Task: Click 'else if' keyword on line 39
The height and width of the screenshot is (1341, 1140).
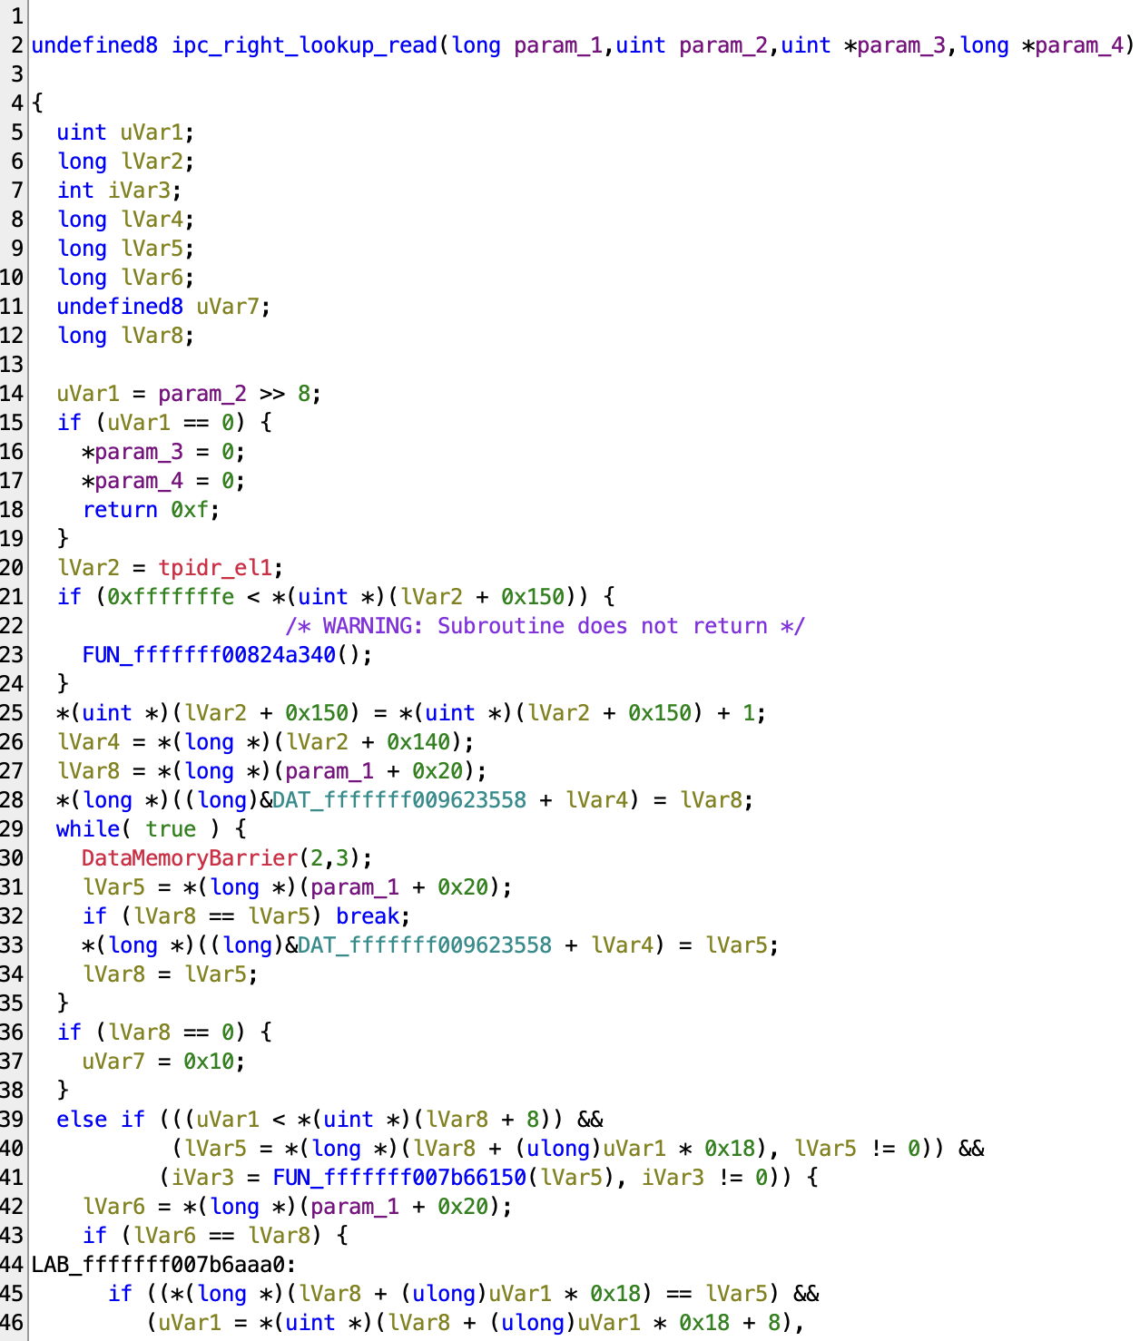Action: click(100, 1120)
